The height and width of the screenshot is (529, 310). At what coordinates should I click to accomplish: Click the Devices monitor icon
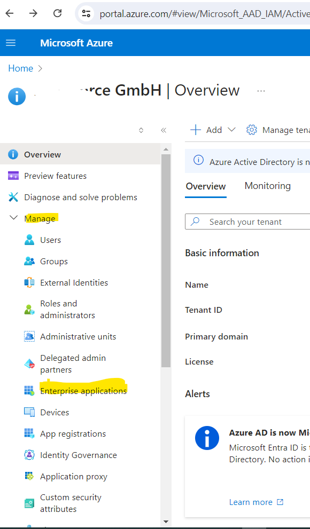pyautogui.click(x=29, y=412)
